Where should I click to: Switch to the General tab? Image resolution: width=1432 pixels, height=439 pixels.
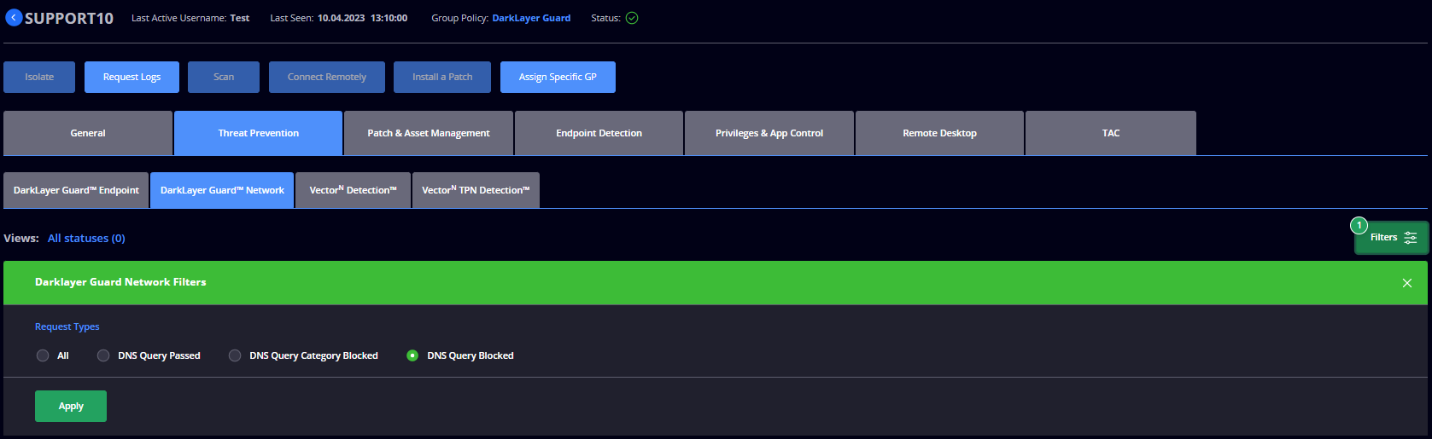[88, 133]
